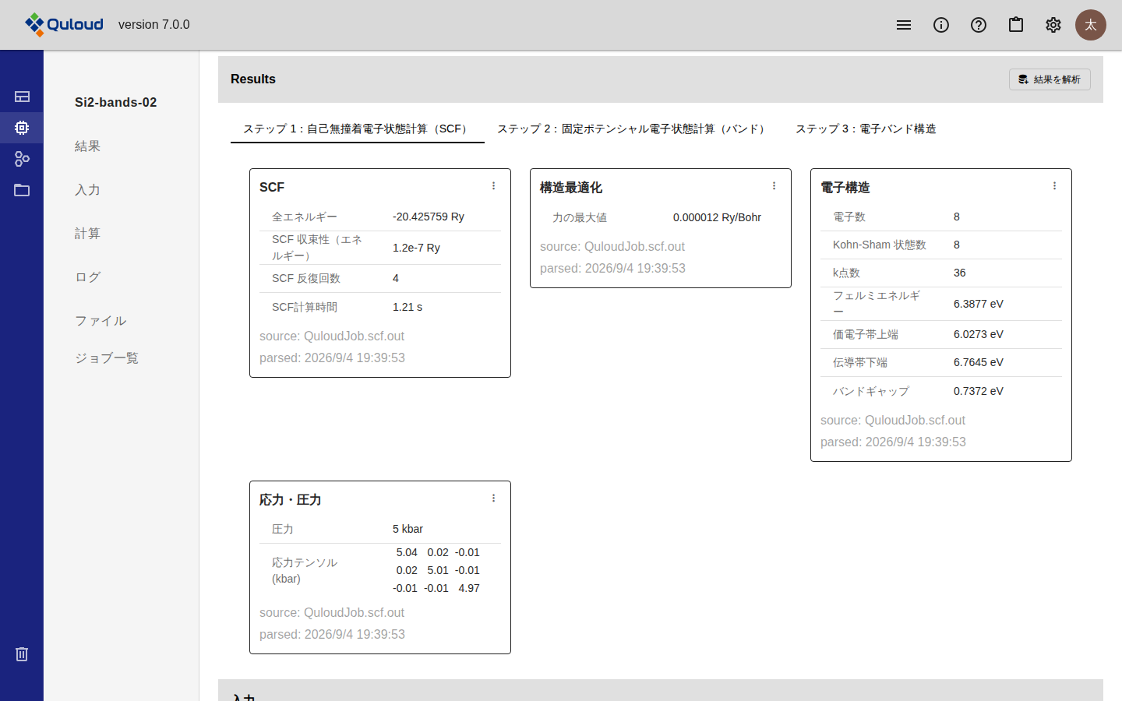This screenshot has height=701, width=1122.
Task: Select the table layout sidebar icon
Action: pyautogui.click(x=22, y=97)
